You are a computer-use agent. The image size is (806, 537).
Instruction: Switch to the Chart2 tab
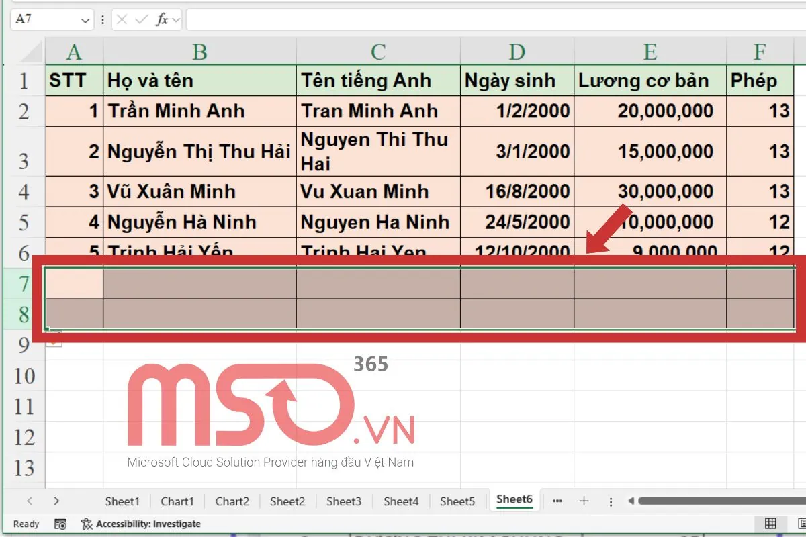[232, 501]
